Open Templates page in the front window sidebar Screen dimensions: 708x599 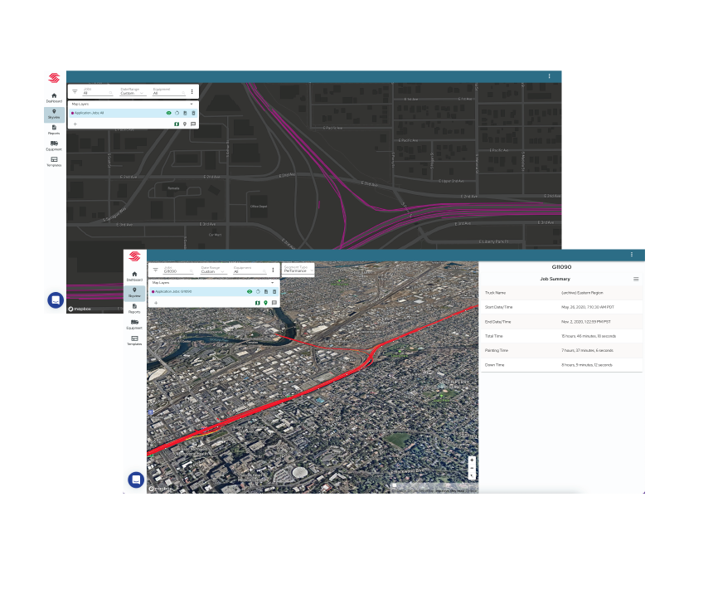(x=134, y=340)
